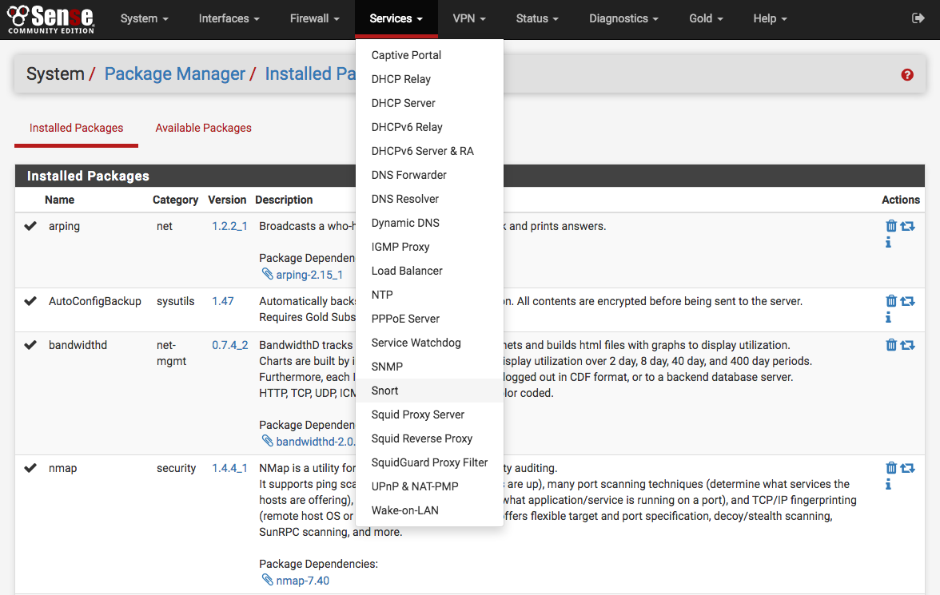Switch to the Available Packages tab
Viewport: 940px width, 595px height.
pos(203,128)
